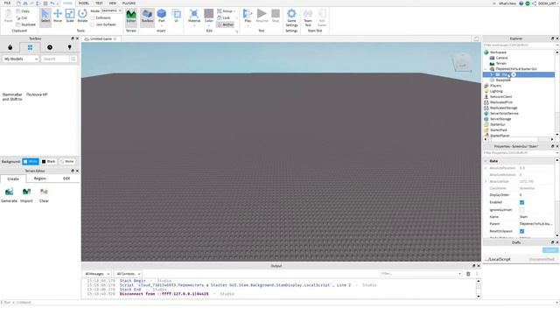Open the Toolbox Marketplace bag tab
This screenshot has width=560, height=315.
click(x=10, y=47)
